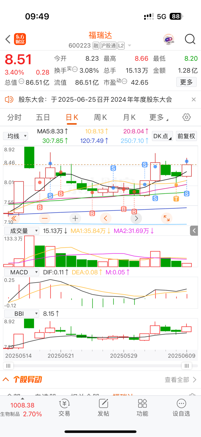Open the 发帖 post button
Viewport: 201px width, 437px height.
click(103, 408)
